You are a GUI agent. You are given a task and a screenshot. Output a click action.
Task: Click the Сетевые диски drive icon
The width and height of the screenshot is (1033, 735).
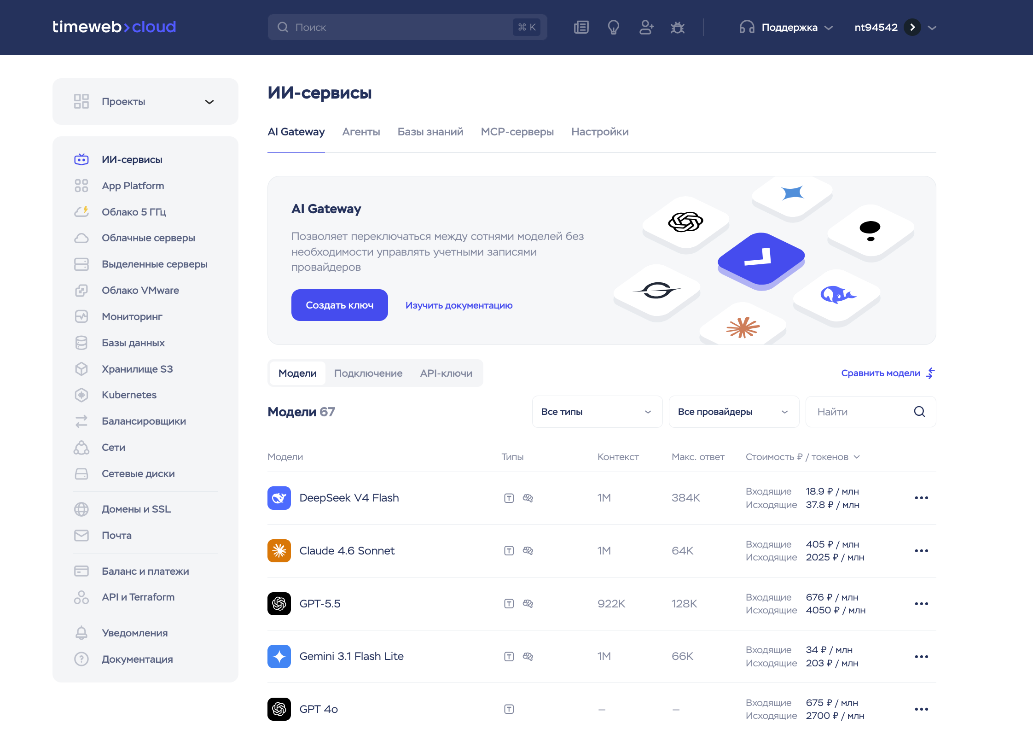tap(81, 473)
